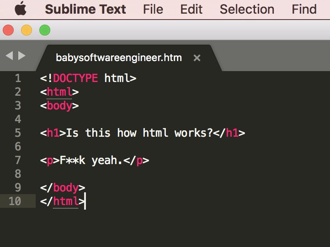Click line number 3 in gutter

pyautogui.click(x=18, y=105)
